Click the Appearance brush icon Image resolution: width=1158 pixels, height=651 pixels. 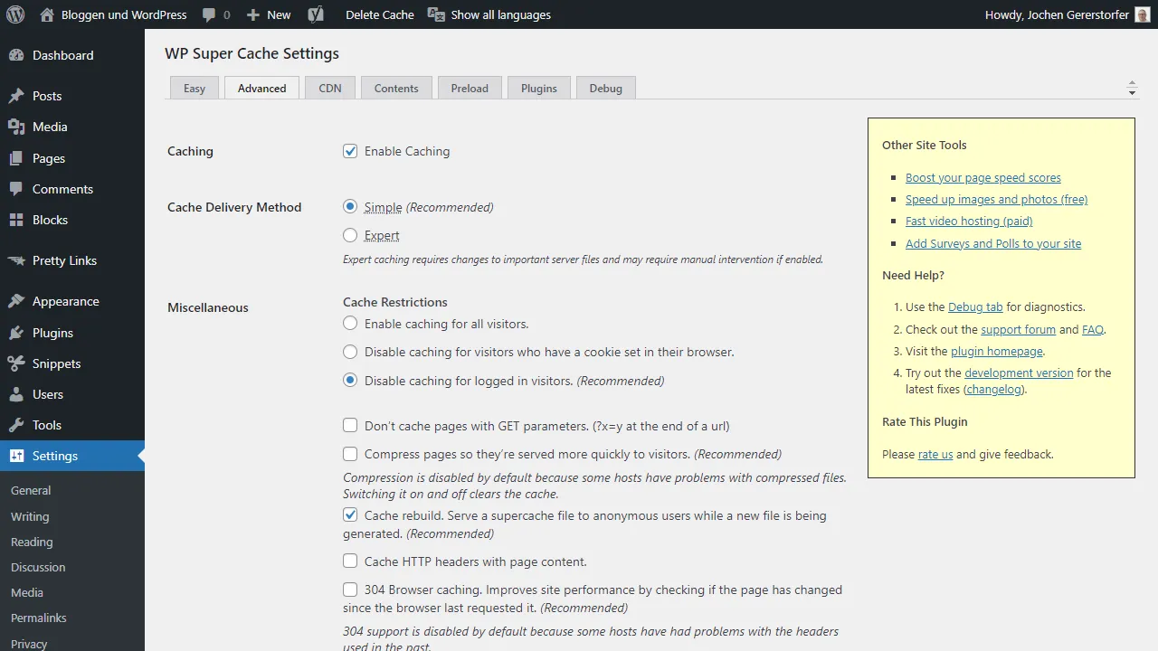point(16,301)
